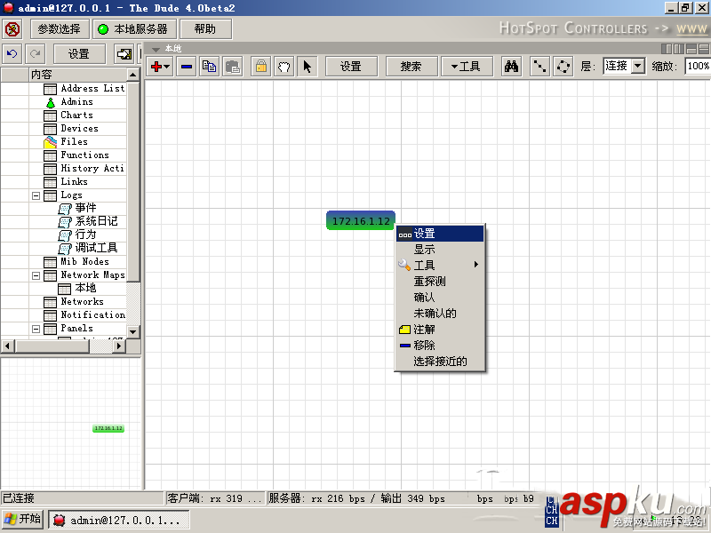
Task: Click the copy icon in map toolbar
Action: coord(209,67)
